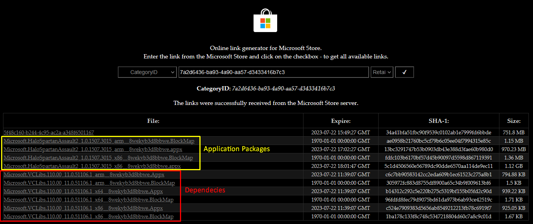The width and height of the screenshot is (533, 224).
Task: Click the Microsoft Store bag logo
Action: tap(265, 20)
